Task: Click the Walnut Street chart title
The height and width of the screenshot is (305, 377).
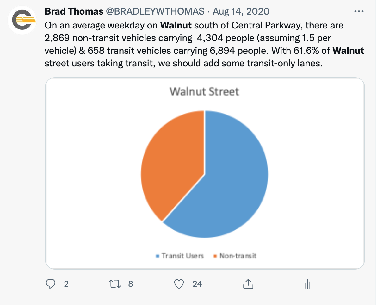Action: click(x=204, y=92)
